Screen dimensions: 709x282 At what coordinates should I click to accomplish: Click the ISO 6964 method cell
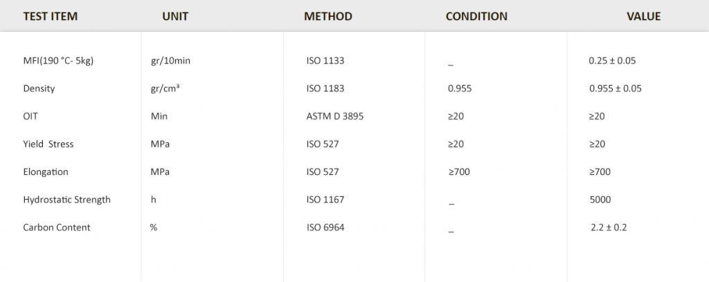coord(325,227)
